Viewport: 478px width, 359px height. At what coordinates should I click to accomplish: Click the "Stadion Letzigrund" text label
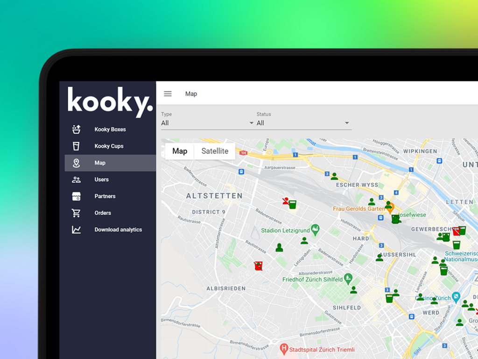[285, 230]
